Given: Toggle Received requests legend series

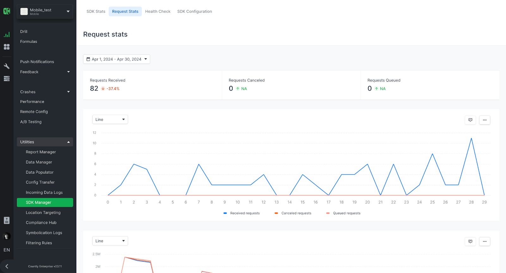Looking at the screenshot, I should pos(242,213).
